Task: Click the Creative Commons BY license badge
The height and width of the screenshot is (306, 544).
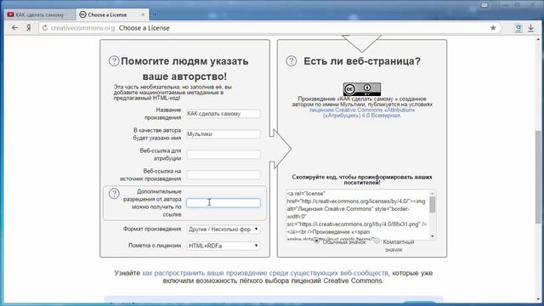Action: click(362, 89)
